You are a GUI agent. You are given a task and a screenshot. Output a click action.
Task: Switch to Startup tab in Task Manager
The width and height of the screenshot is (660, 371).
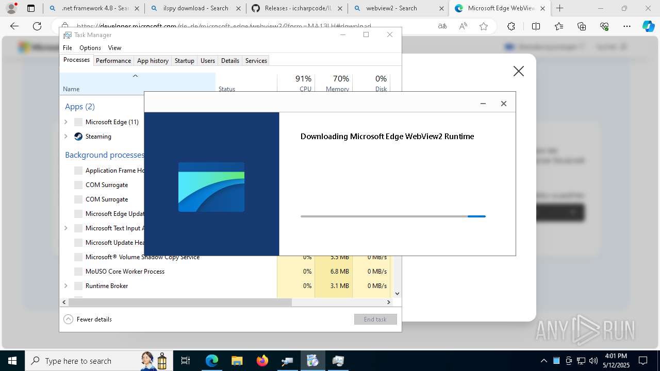(x=185, y=60)
